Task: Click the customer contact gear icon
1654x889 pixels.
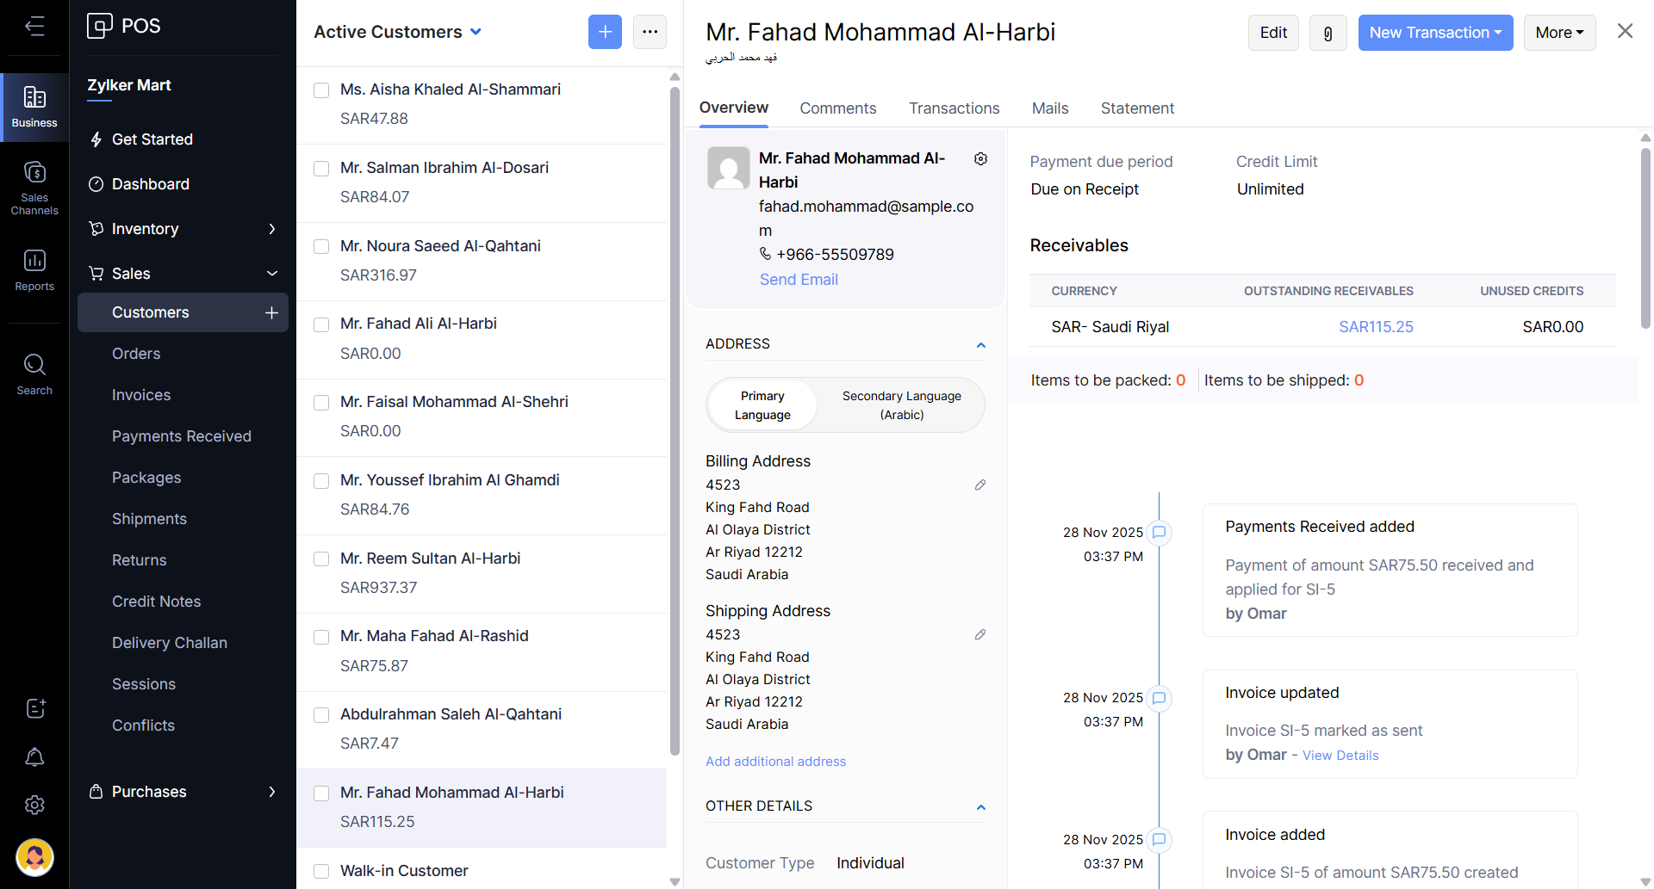Action: (x=980, y=159)
